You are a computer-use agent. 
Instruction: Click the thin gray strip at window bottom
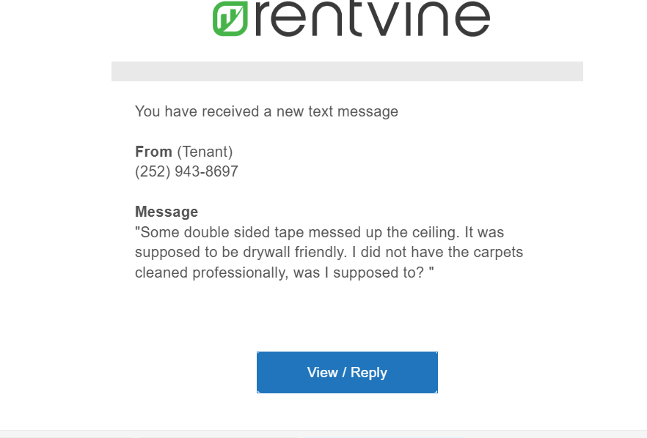323,434
